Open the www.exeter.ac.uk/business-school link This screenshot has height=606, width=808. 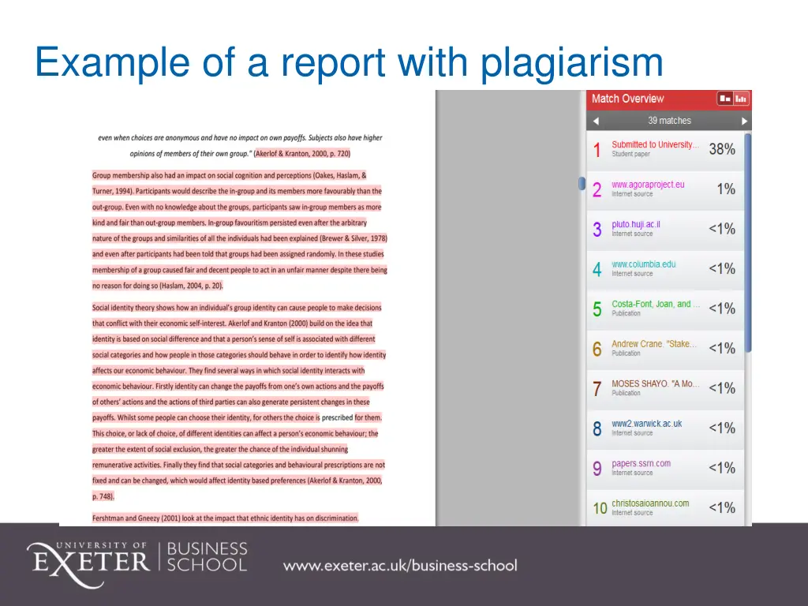point(400,566)
